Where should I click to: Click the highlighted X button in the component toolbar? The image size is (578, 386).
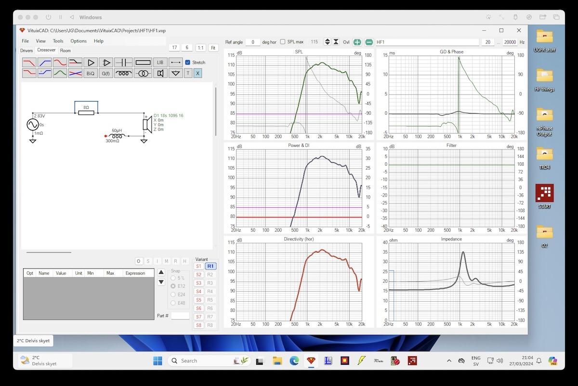click(197, 73)
